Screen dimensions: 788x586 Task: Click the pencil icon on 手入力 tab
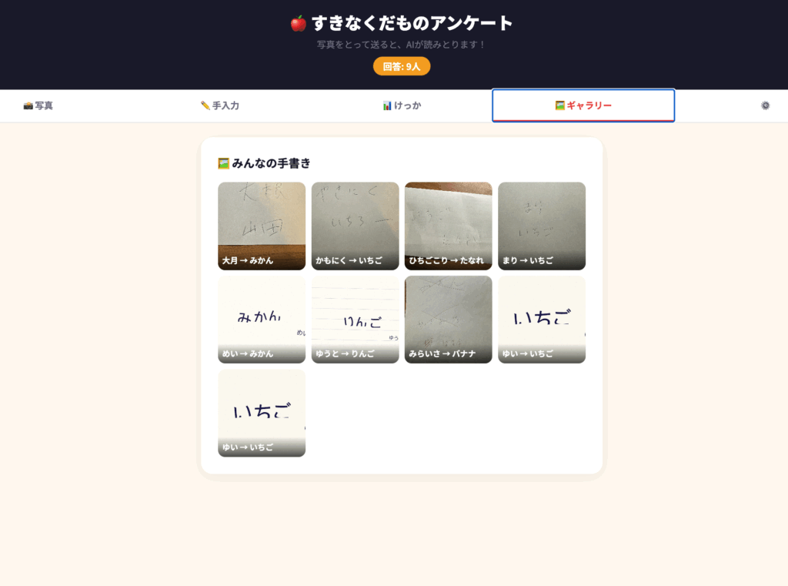[x=205, y=105]
